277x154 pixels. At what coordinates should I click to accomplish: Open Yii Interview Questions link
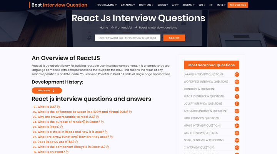199,89
